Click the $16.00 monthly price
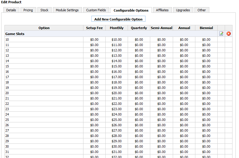Image resolution: width=239 pixels, height=158 pixels. 117,72
